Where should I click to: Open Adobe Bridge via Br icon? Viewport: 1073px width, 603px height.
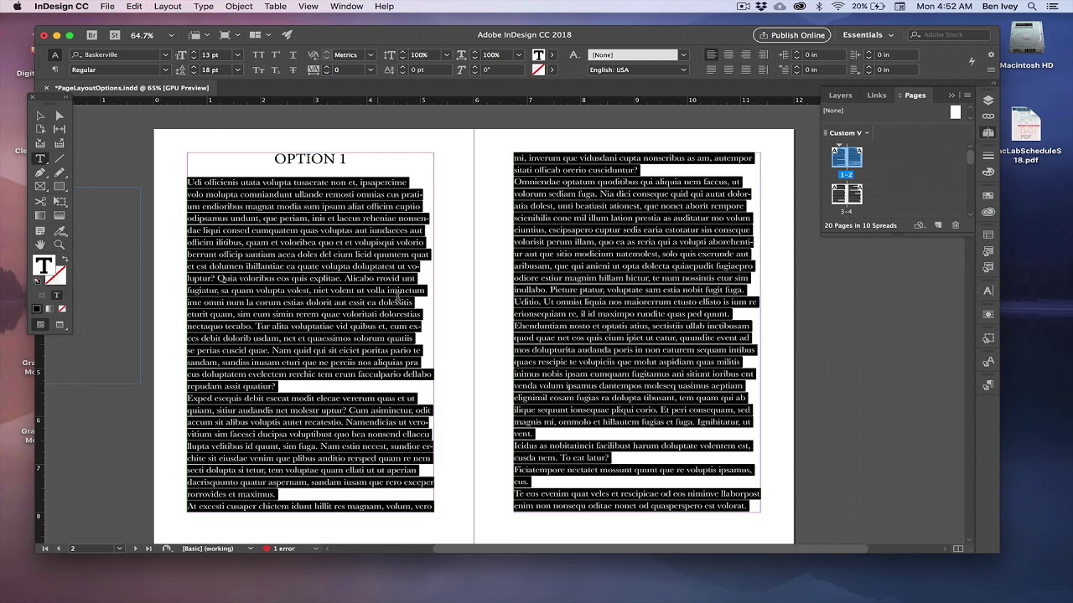click(92, 35)
